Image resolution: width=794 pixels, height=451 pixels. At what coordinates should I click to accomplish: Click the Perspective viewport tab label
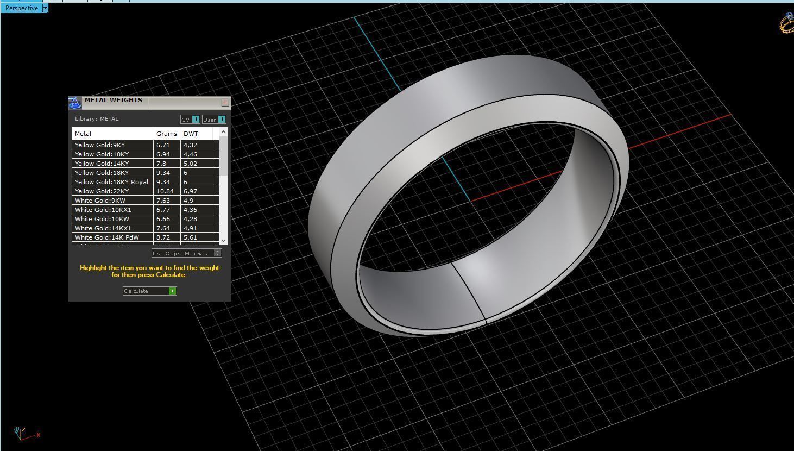tap(22, 8)
